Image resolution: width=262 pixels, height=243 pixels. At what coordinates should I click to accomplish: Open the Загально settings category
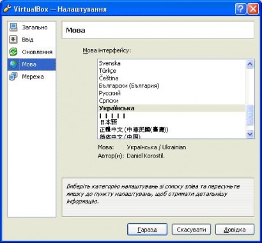click(31, 27)
